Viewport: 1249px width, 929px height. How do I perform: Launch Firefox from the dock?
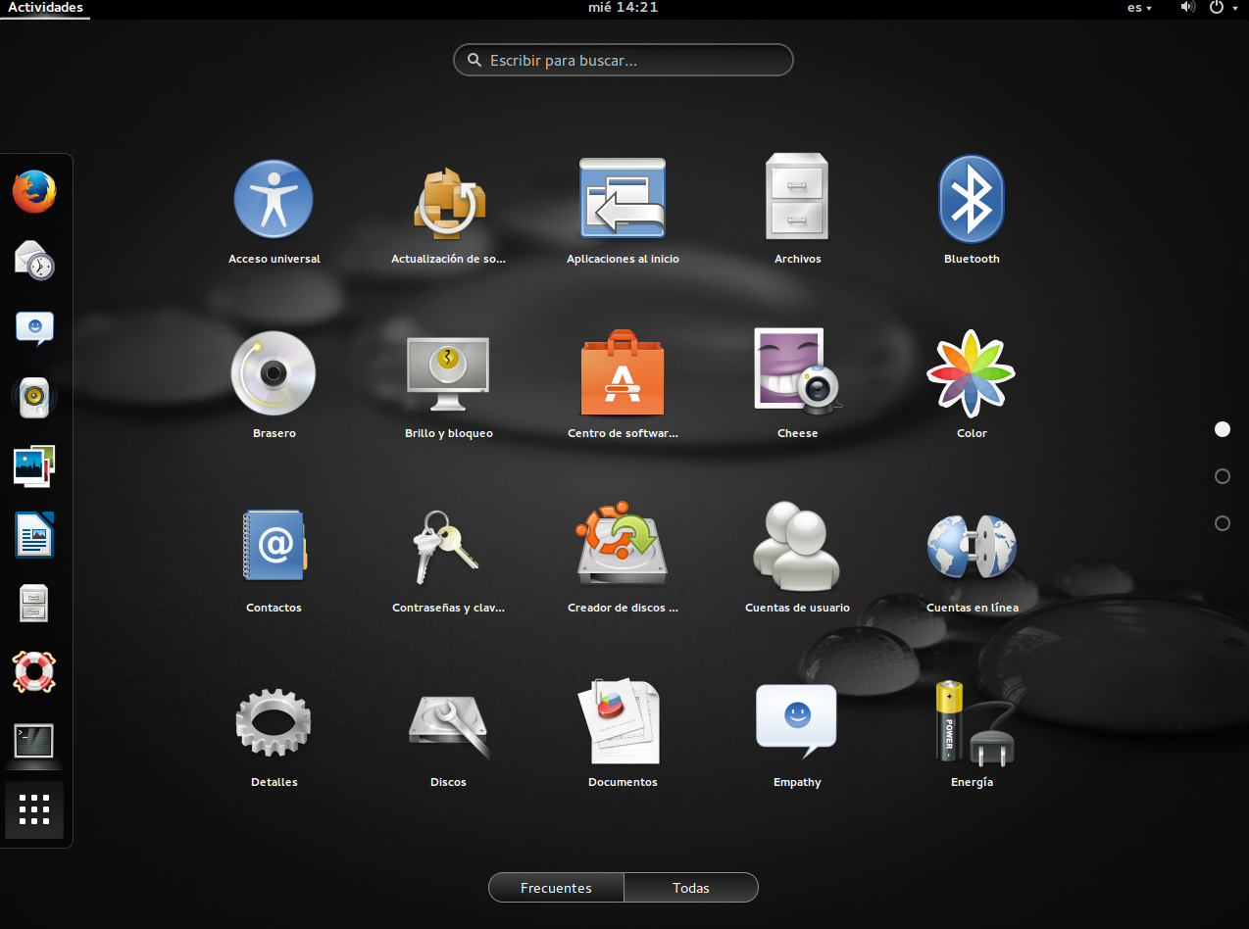[34, 192]
